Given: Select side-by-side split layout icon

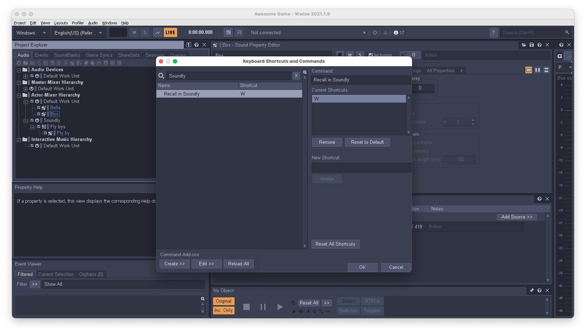Looking at the screenshot, I should [537, 70].
